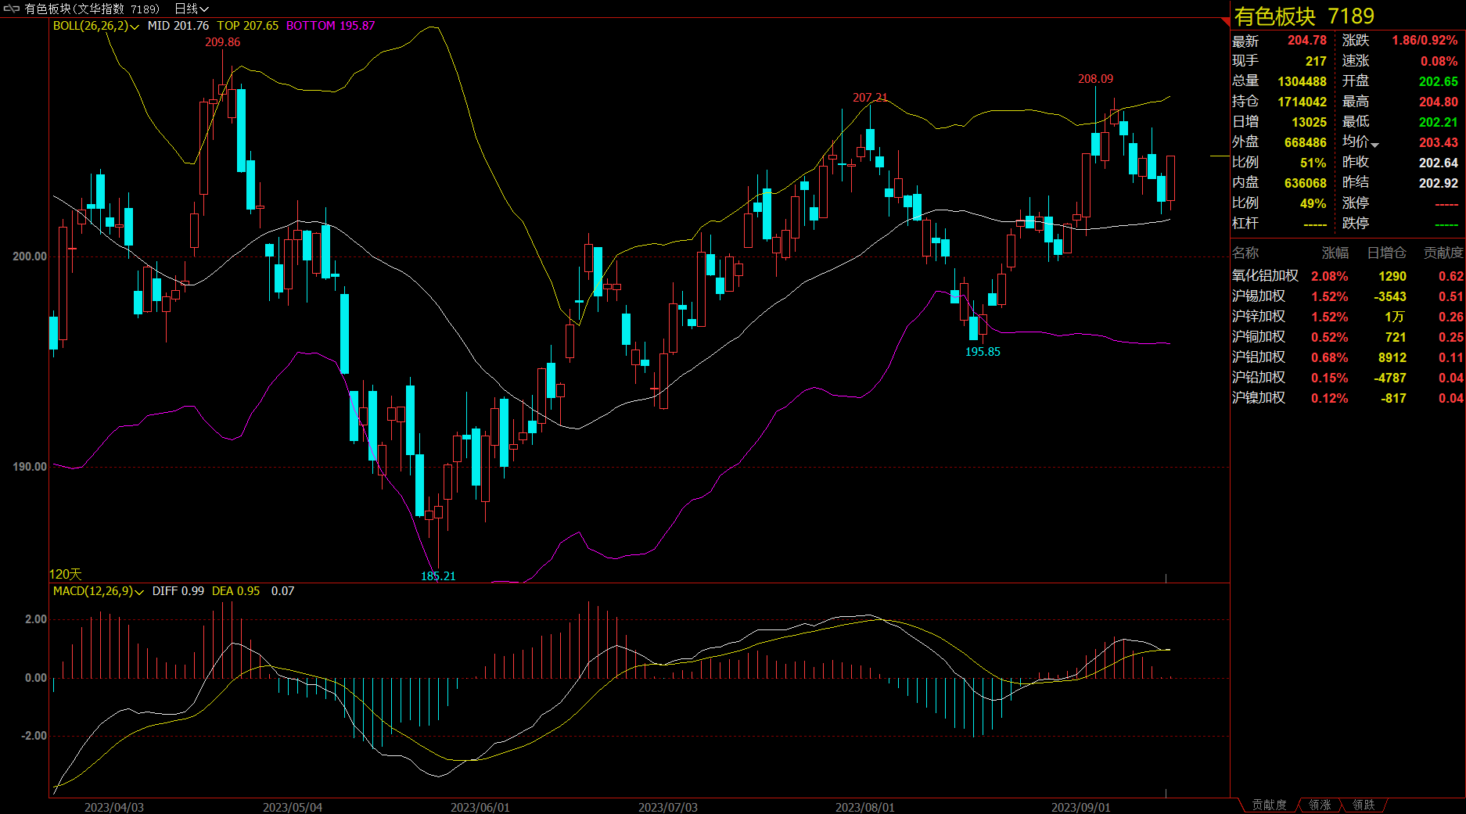The width and height of the screenshot is (1466, 814).
Task: Click the 120天 range label
Action: point(66,574)
